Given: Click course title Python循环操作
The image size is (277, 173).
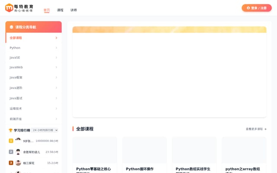Looking at the screenshot, I should pos(140,169).
